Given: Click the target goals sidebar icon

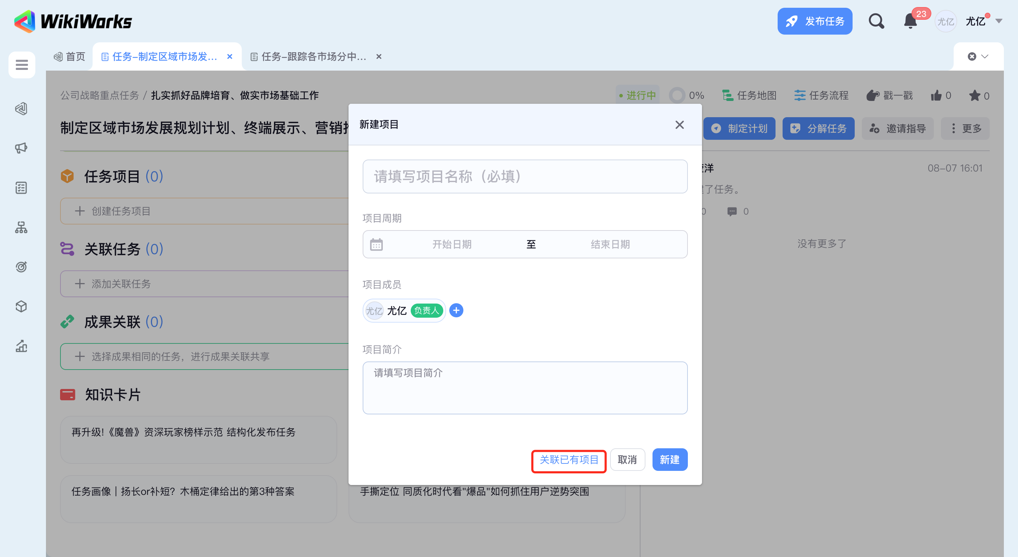Looking at the screenshot, I should (x=21, y=267).
